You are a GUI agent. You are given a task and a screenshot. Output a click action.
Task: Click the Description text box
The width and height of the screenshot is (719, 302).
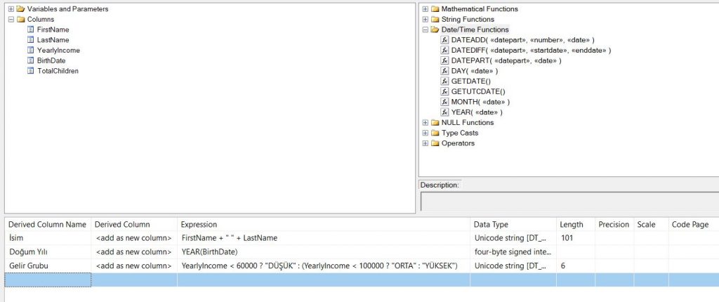569,202
